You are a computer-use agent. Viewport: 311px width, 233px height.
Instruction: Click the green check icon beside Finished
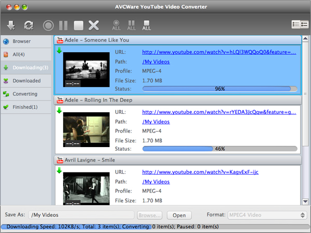pyautogui.click(x=6, y=107)
